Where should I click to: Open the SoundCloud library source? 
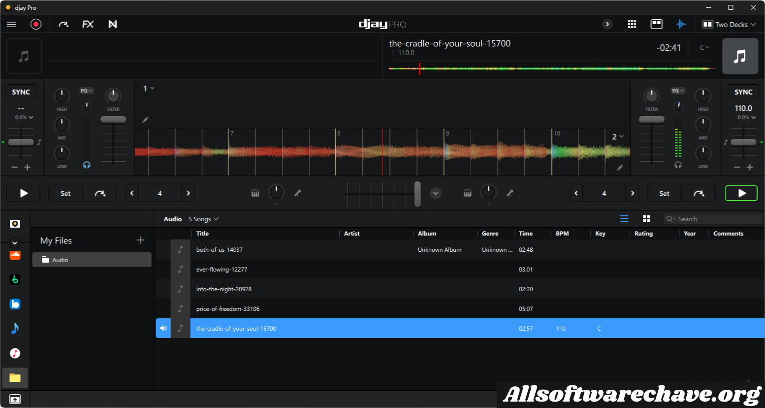click(x=15, y=255)
